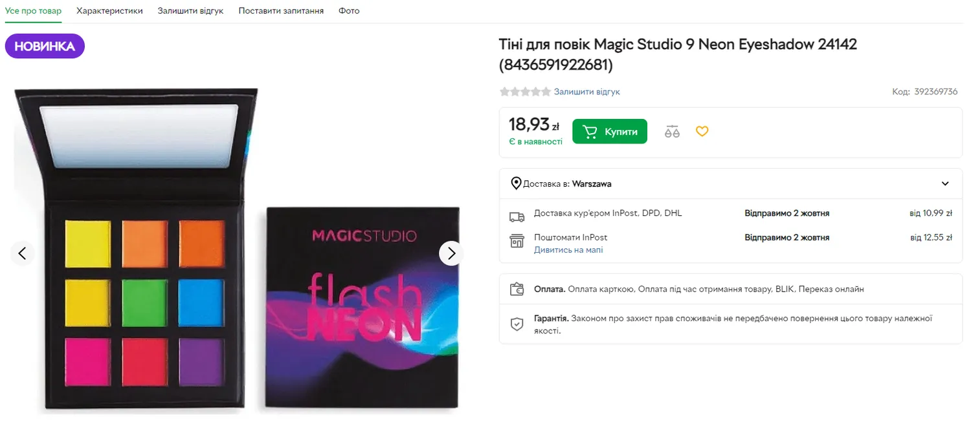This screenshot has width=971, height=422.
Task: Click the location pin icon by Доставка
Action: pos(516,184)
